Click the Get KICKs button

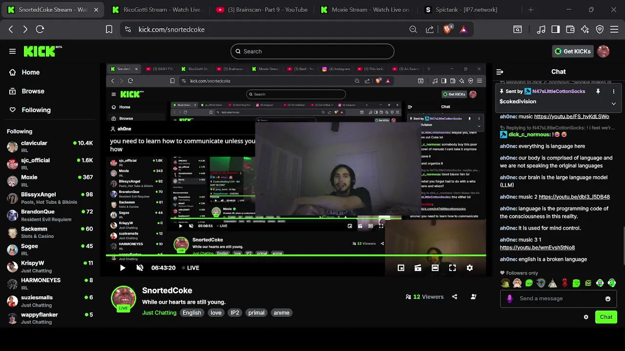tap(573, 51)
